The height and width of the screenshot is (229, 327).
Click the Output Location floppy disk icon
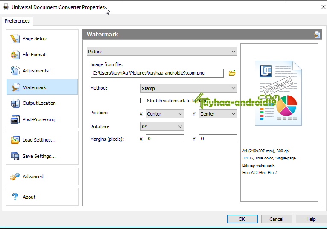(x=15, y=103)
